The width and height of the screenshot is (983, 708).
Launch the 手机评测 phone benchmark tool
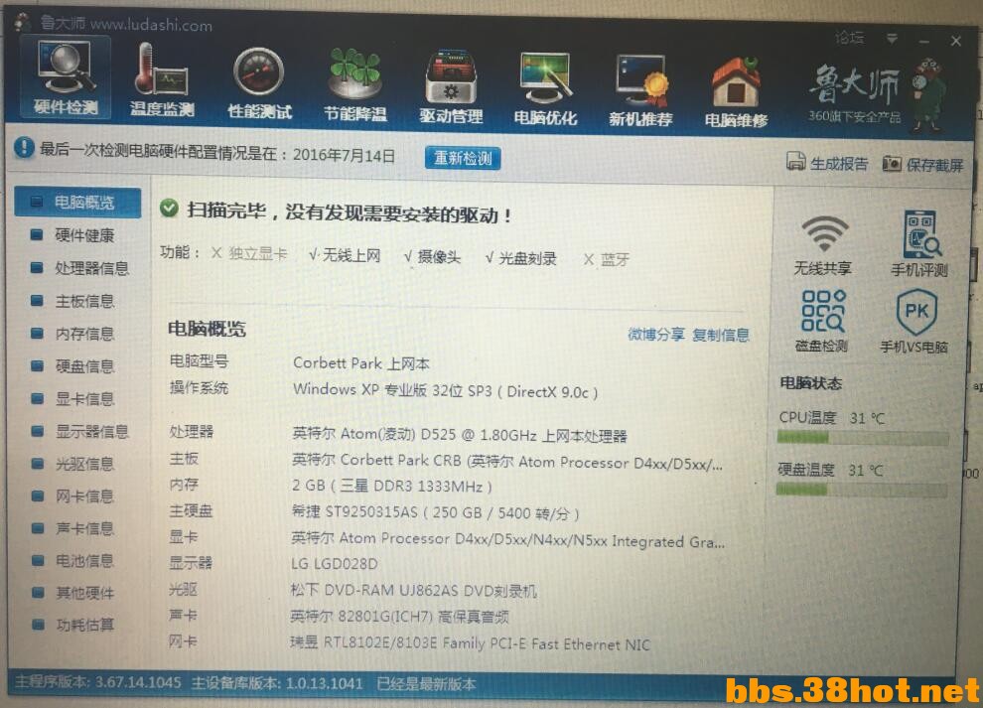(x=919, y=243)
